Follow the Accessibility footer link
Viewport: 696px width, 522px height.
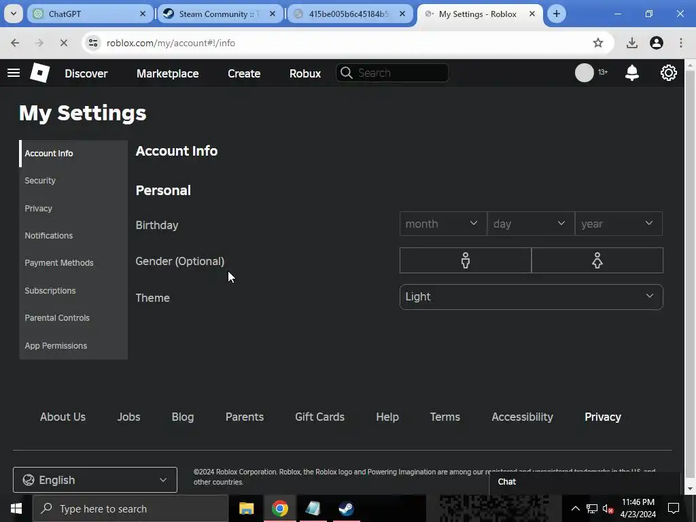522,417
